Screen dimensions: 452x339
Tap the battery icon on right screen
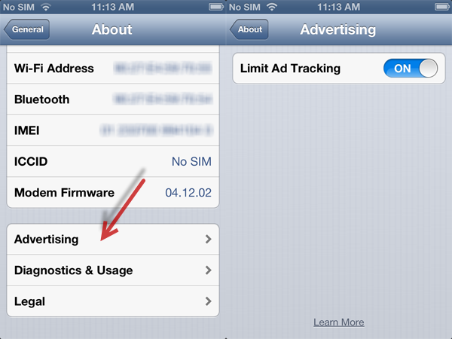point(442,7)
